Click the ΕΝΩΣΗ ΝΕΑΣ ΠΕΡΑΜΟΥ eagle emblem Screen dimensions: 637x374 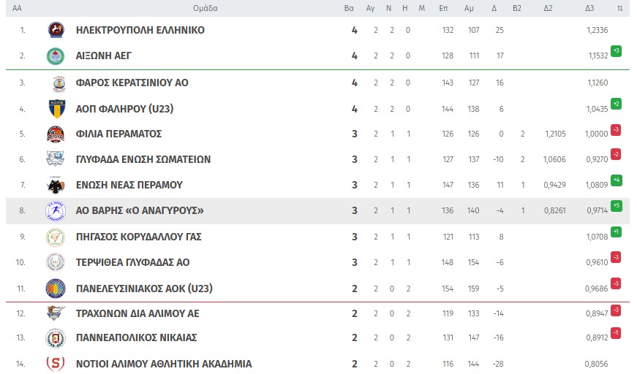coord(56,185)
